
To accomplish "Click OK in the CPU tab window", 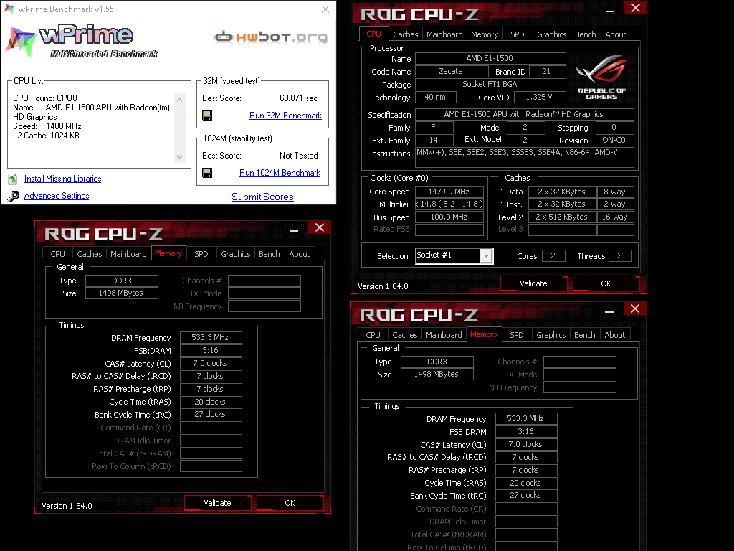I will tap(606, 283).
